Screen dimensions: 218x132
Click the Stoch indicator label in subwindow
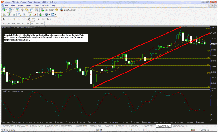[13, 91]
